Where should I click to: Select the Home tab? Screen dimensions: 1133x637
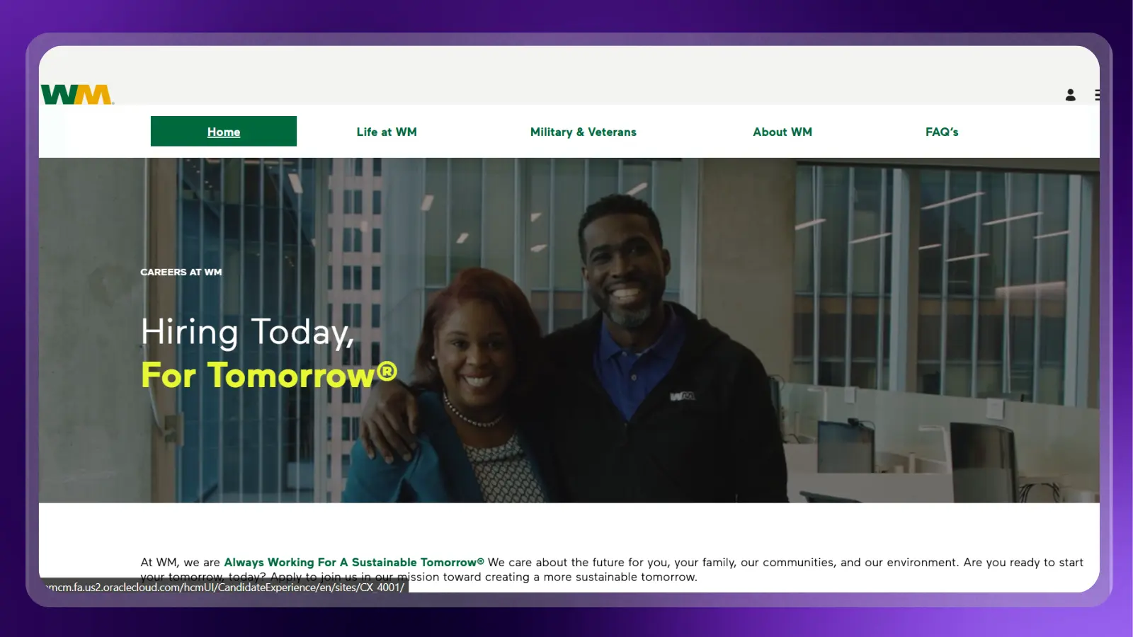[224, 132]
